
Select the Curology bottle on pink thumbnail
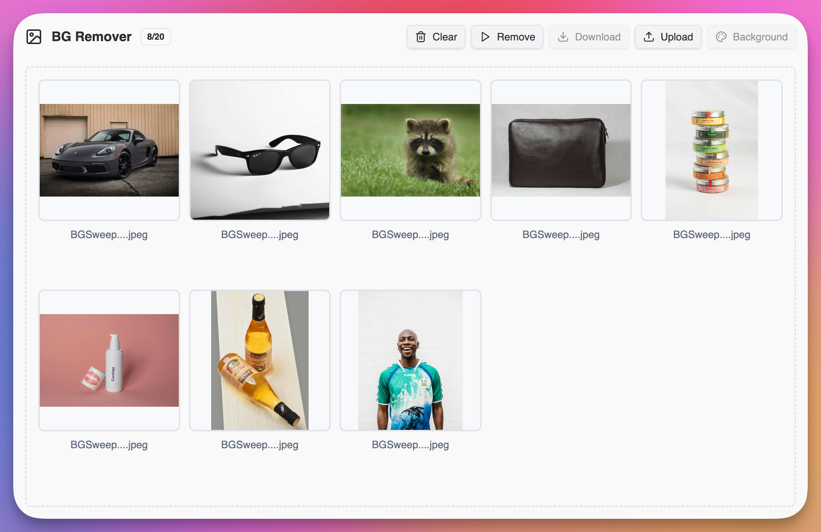point(109,360)
